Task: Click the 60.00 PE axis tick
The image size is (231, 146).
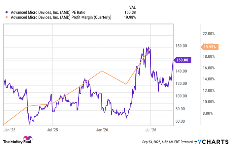Action: click(x=180, y=121)
